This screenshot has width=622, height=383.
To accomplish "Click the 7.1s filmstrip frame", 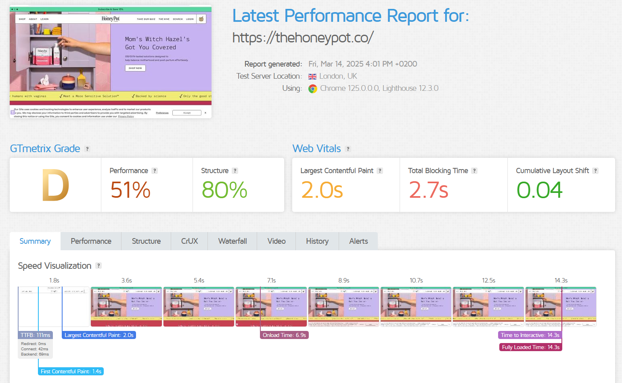I will (x=271, y=307).
